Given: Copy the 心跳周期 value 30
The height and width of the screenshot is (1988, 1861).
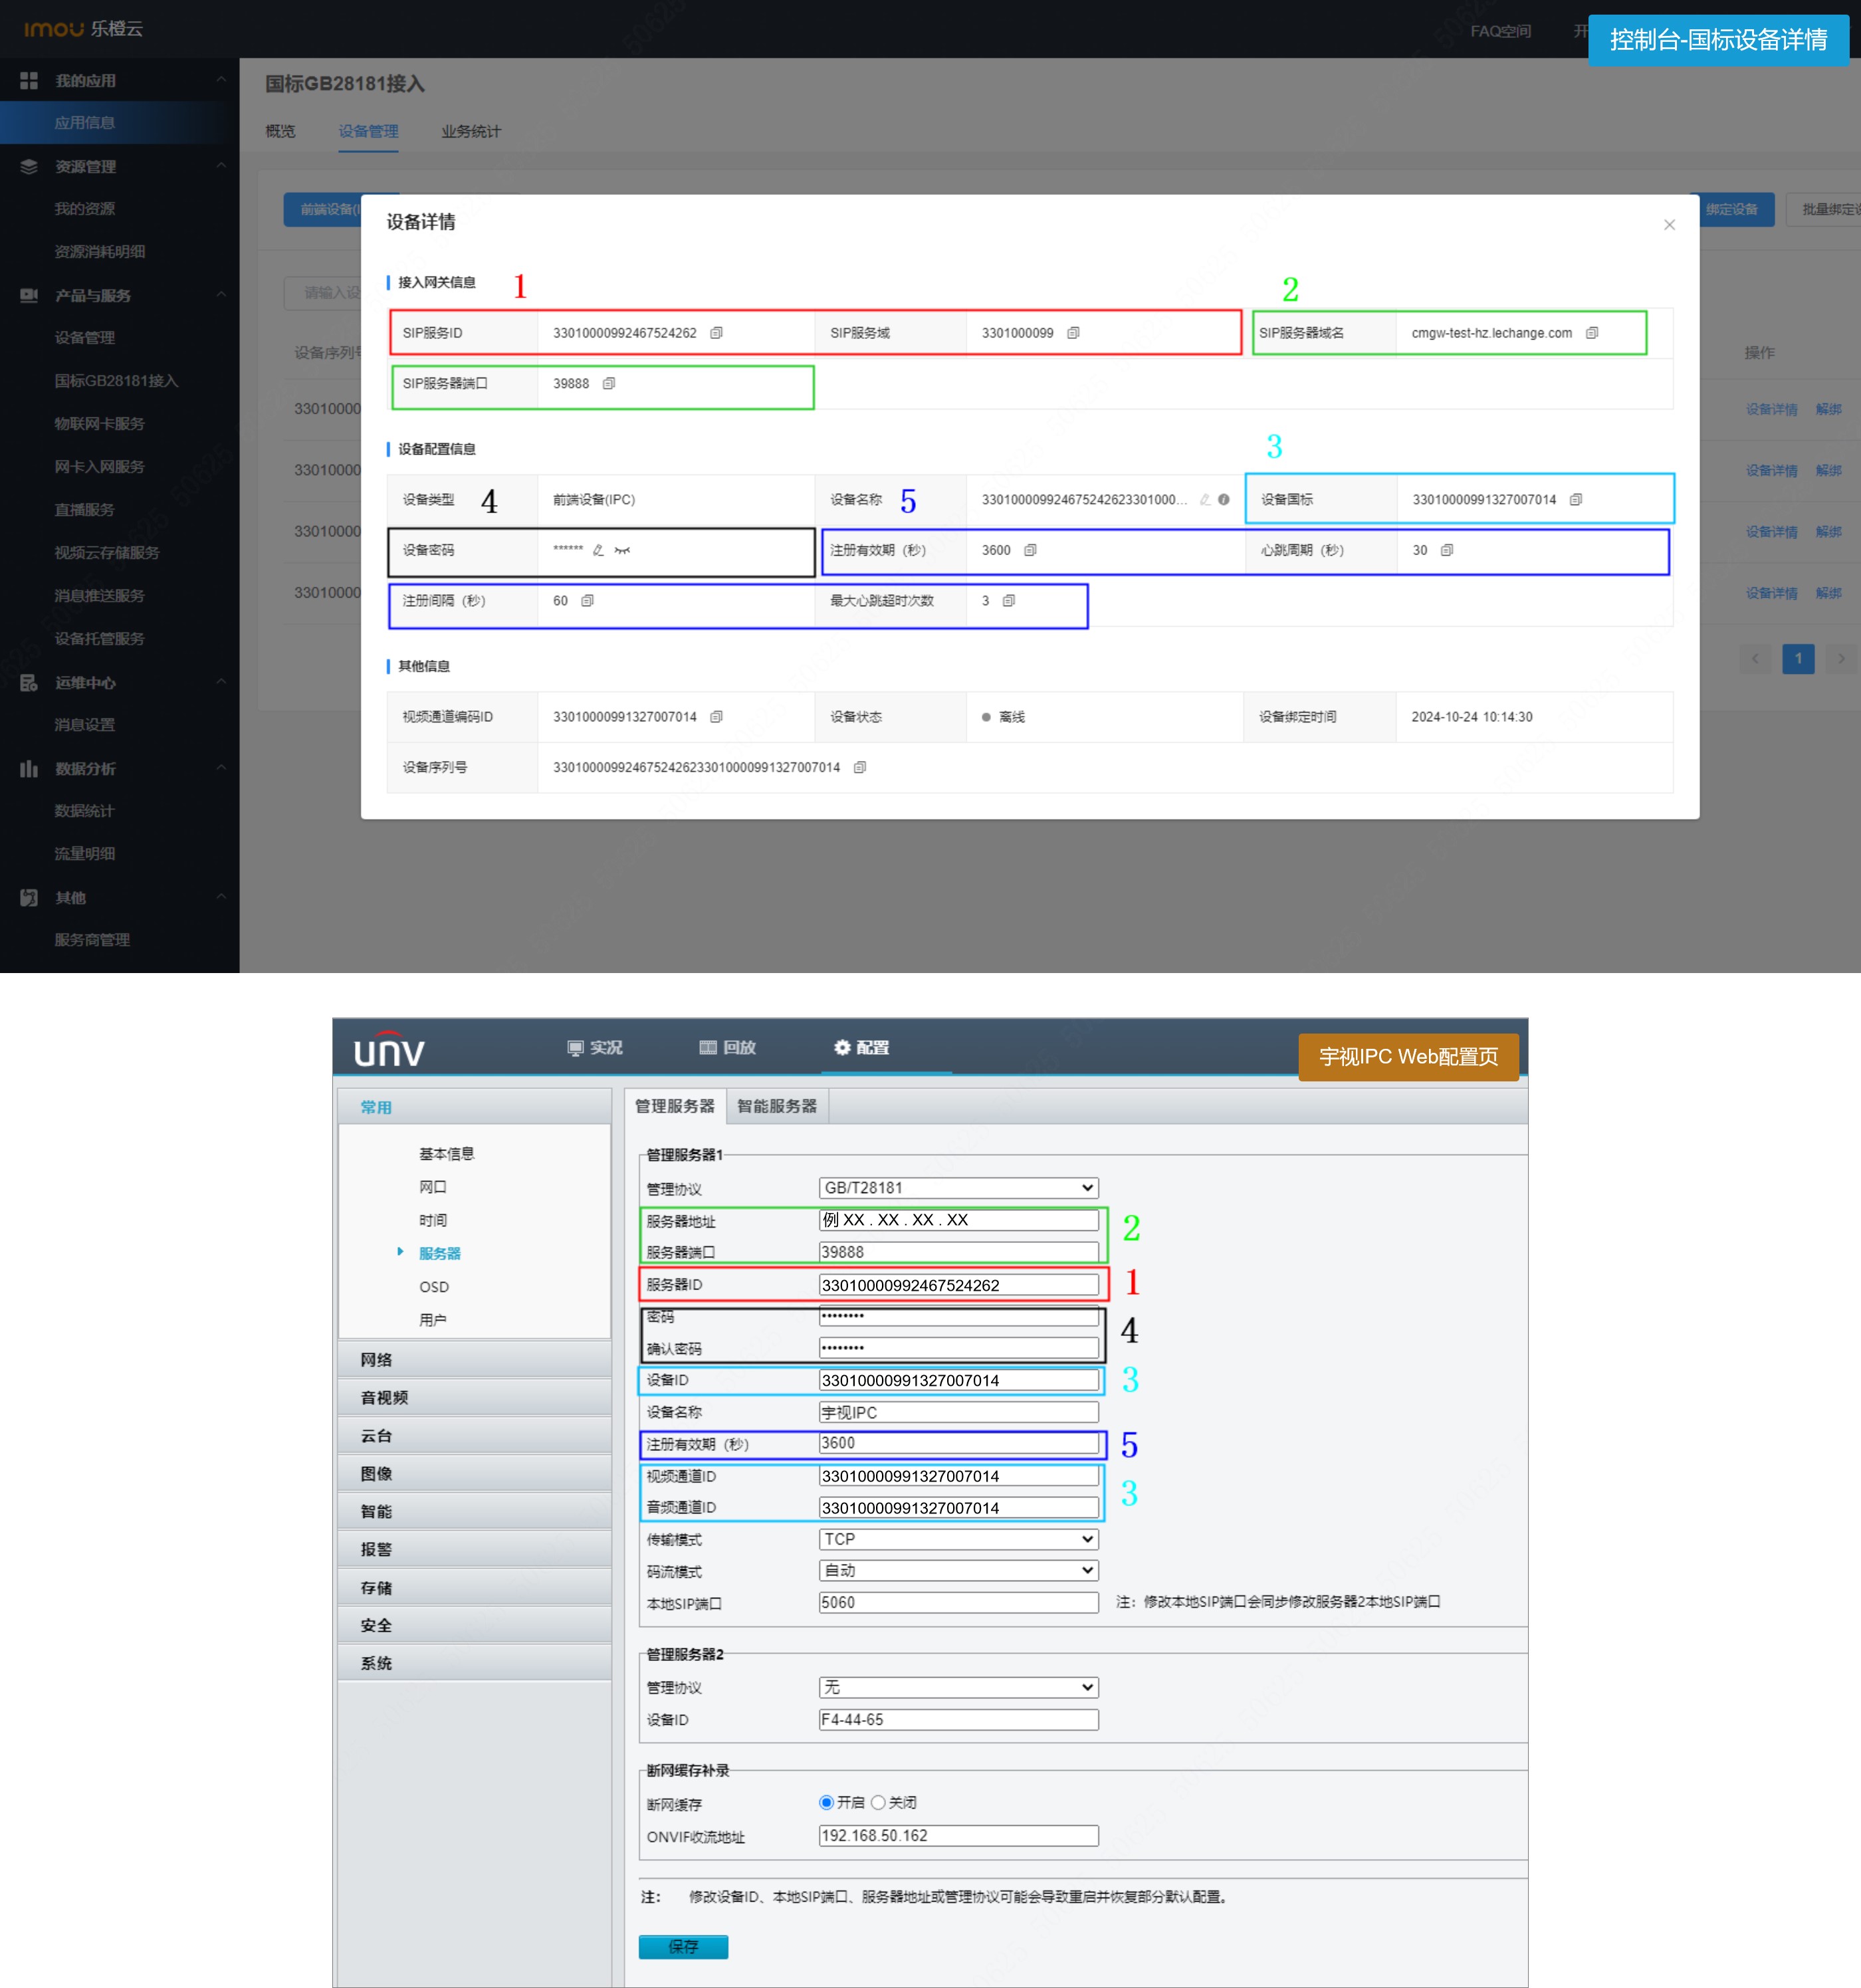Looking at the screenshot, I should coord(1447,550).
